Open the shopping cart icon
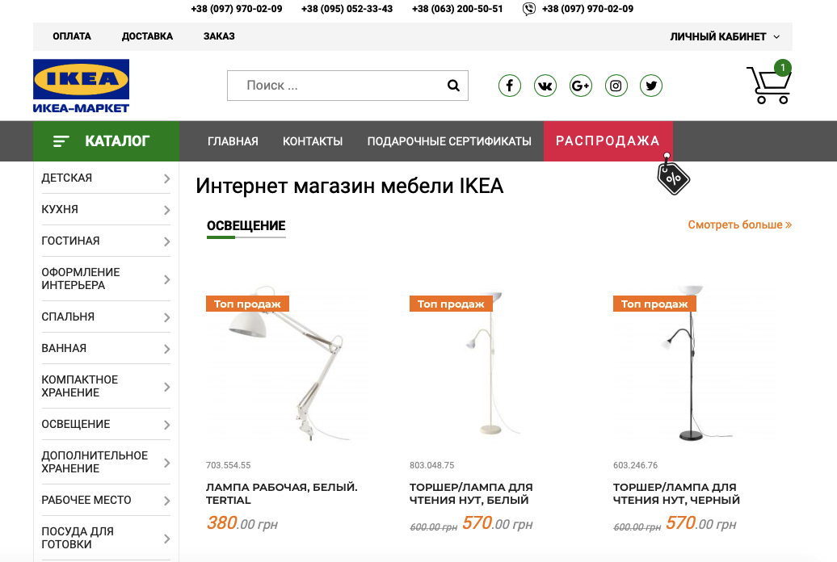The height and width of the screenshot is (562, 837). coord(768,83)
